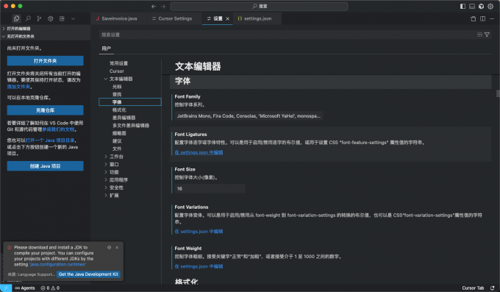The width and height of the screenshot is (500, 292).
Task: Select 差异编辑器 in settings tree
Action: [124, 118]
